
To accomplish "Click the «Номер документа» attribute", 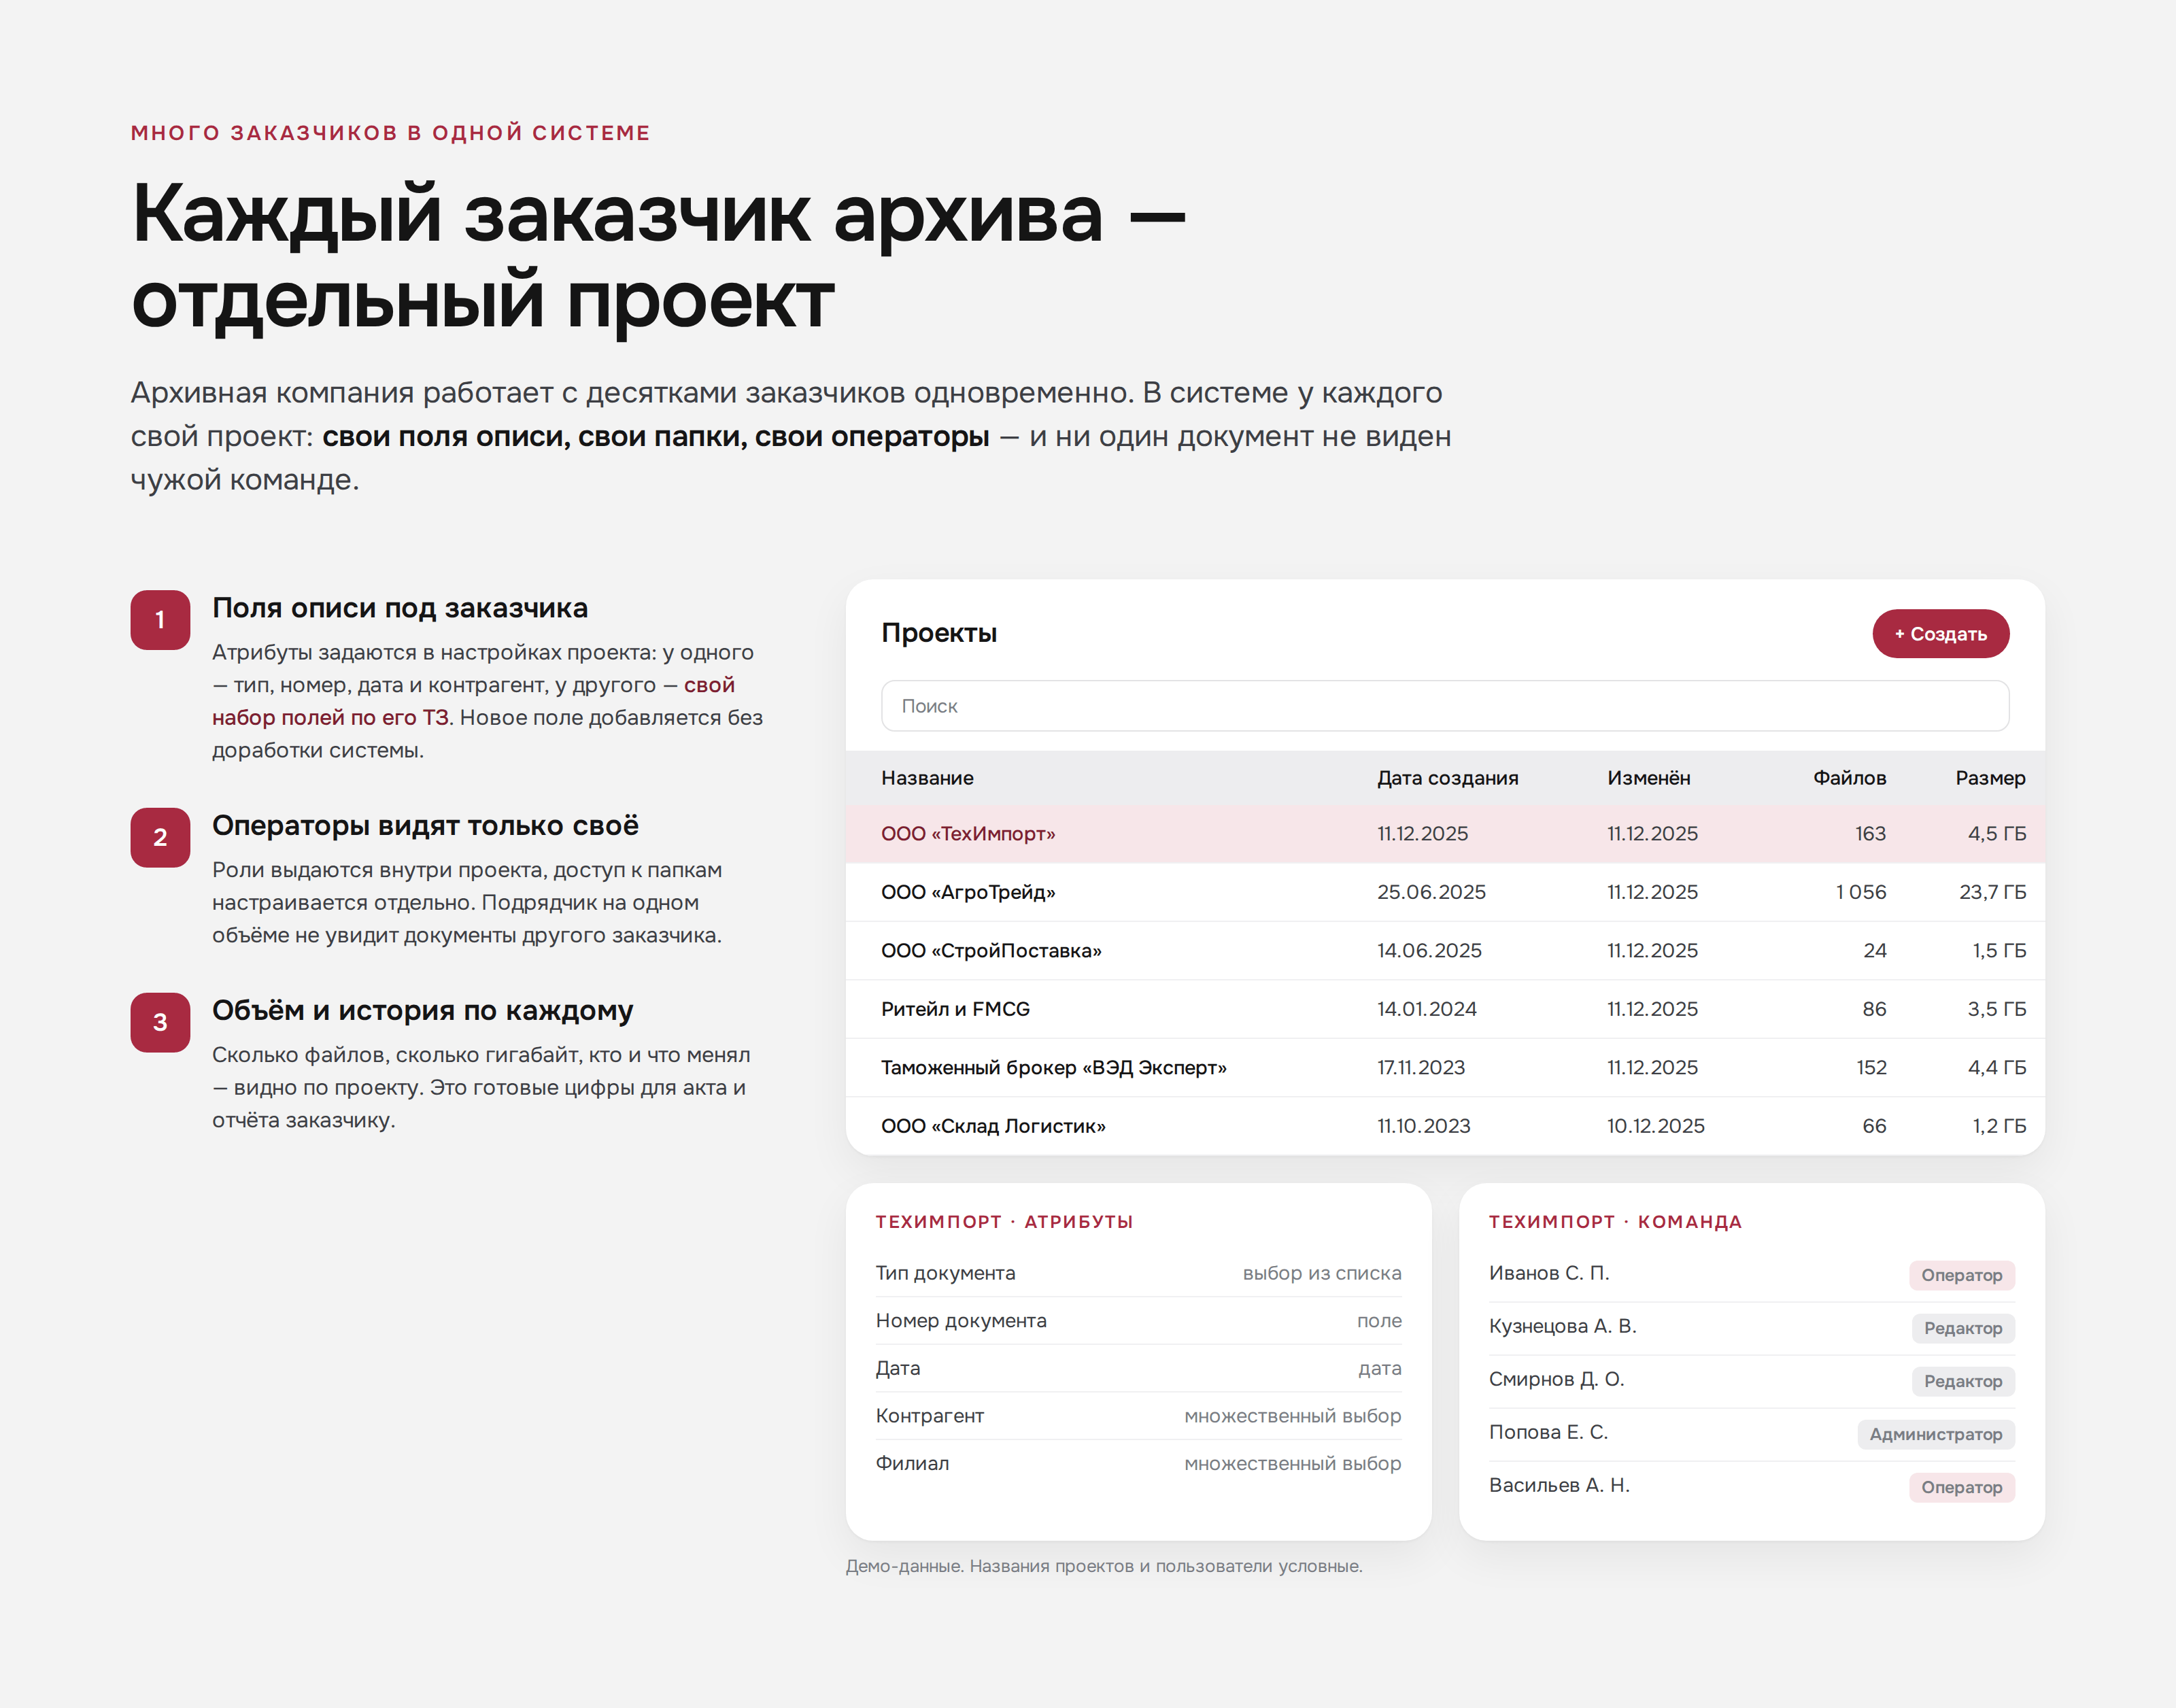I will (1138, 1321).
